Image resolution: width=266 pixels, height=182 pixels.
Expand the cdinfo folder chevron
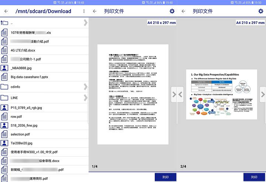coord(86,87)
